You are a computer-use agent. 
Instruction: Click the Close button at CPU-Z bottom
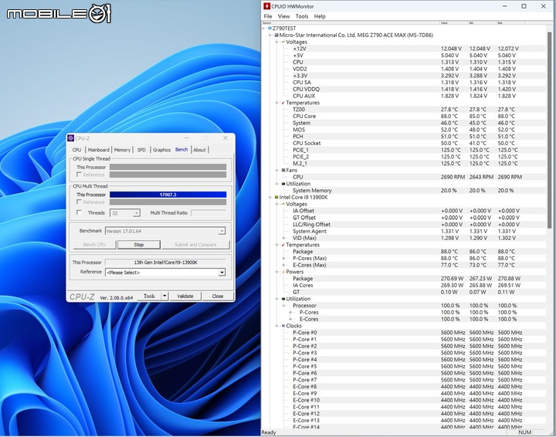coord(218,296)
